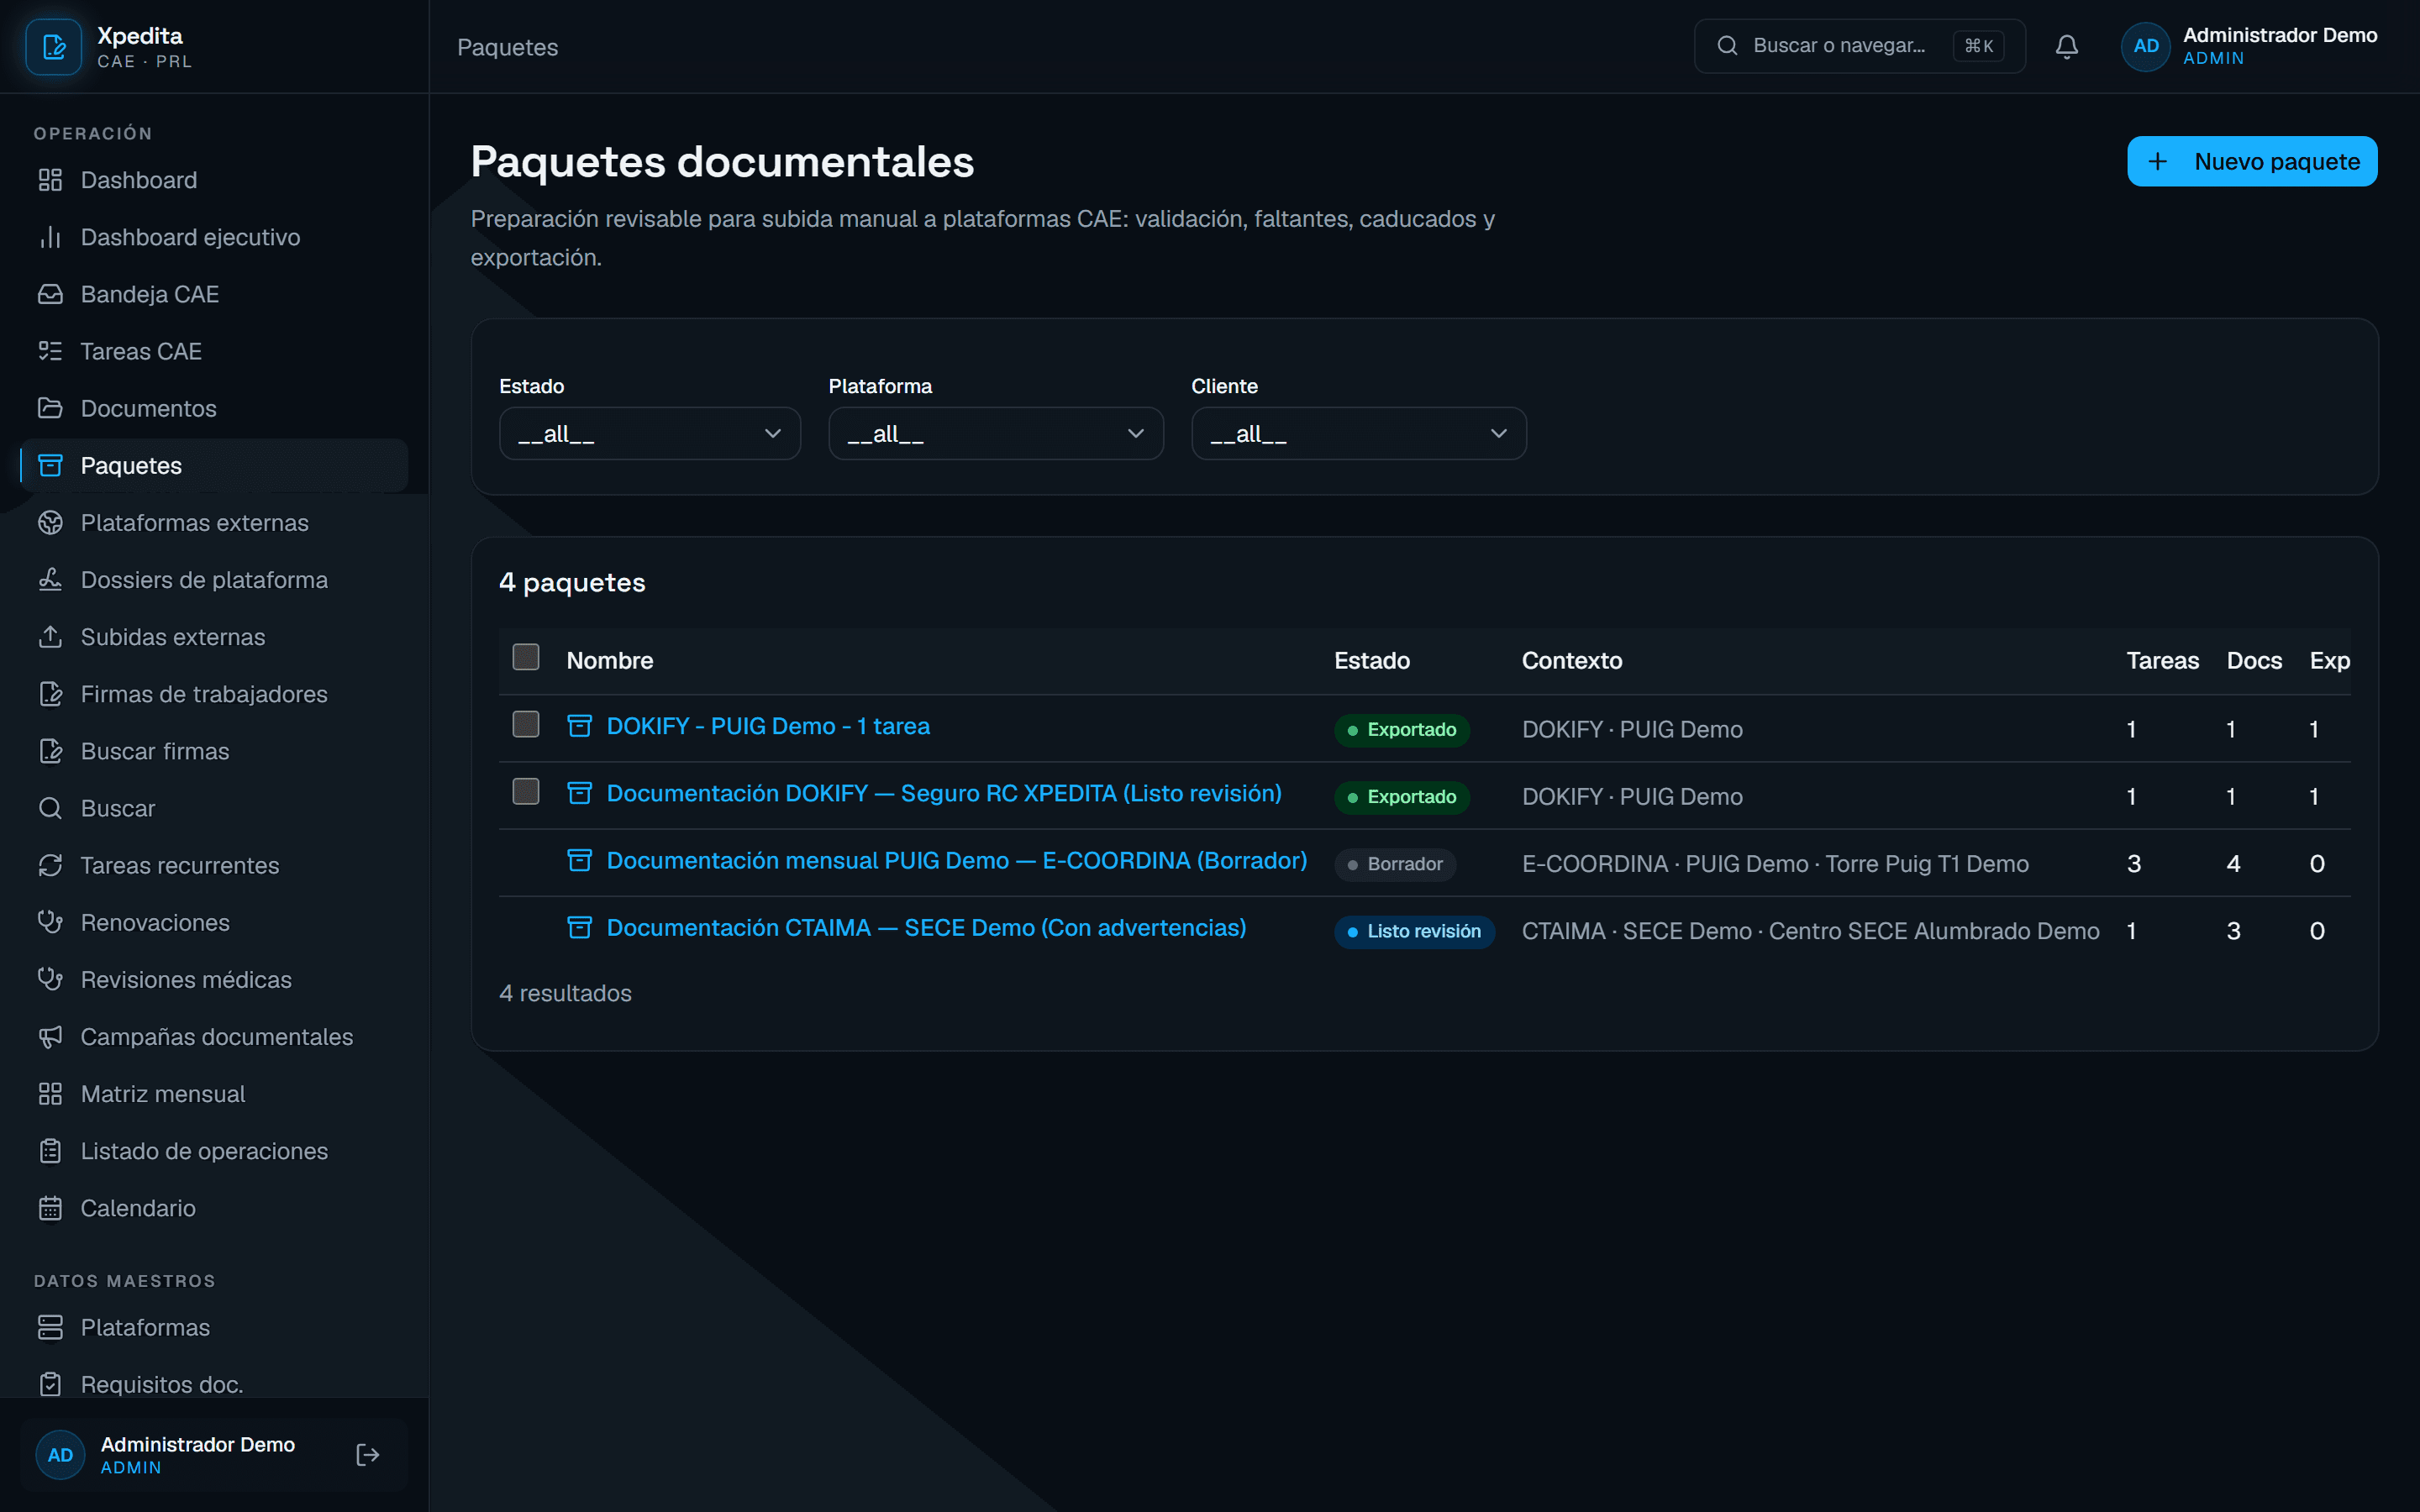Click the Buscar o navegar search field

click(x=1859, y=46)
